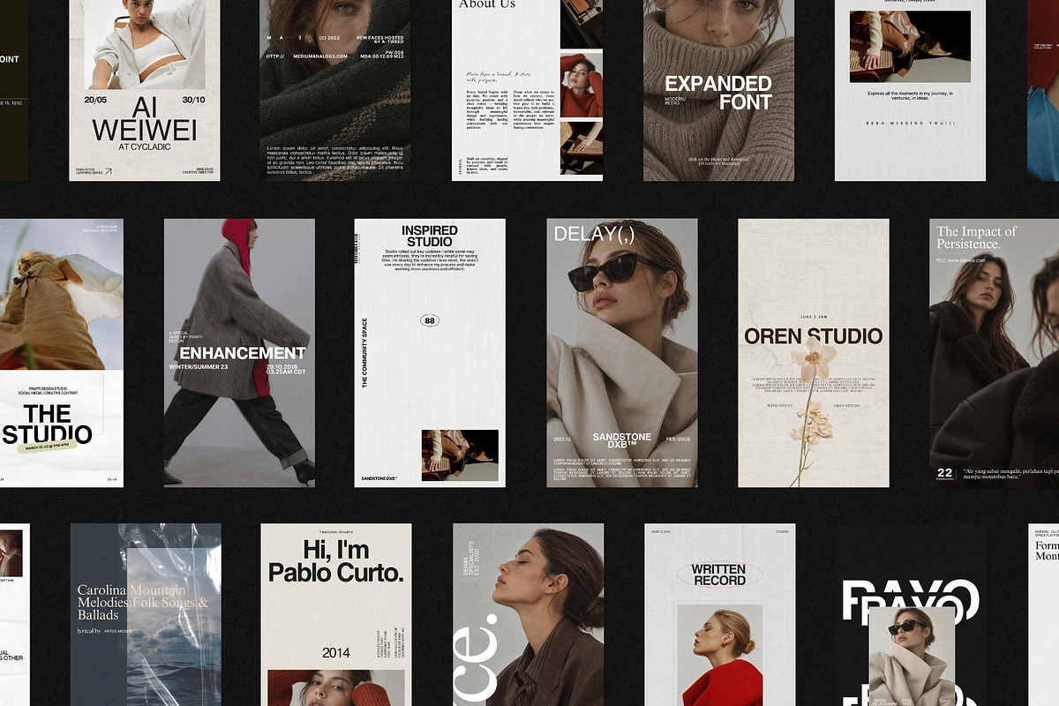Screen dimensions: 1059x706
Task: Click the large white PRAYO lettering
Action: (x=910, y=600)
